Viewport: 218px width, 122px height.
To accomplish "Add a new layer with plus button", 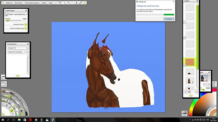I will (186, 92).
